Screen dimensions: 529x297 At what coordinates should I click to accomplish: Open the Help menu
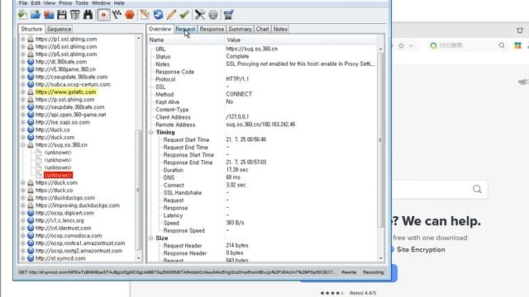click(x=119, y=3)
